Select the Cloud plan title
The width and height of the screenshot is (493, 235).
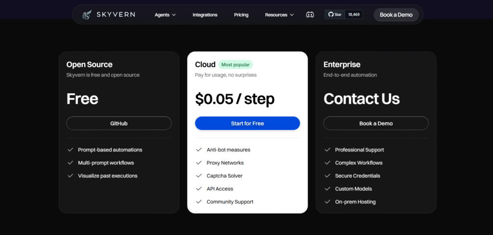click(205, 64)
